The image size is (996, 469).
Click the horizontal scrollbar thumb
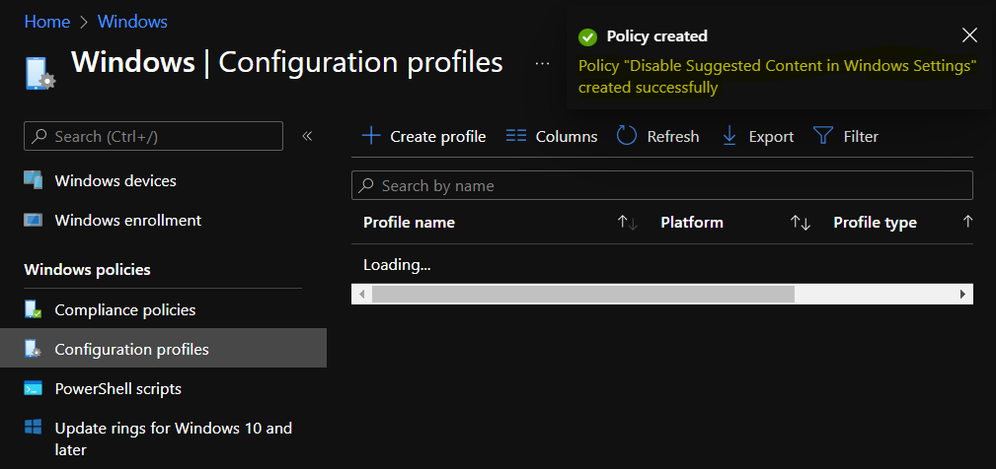pyautogui.click(x=583, y=294)
